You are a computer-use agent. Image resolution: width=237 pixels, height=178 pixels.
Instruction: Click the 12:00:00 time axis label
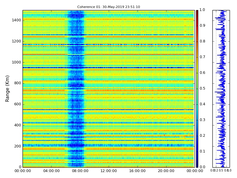(109, 171)
